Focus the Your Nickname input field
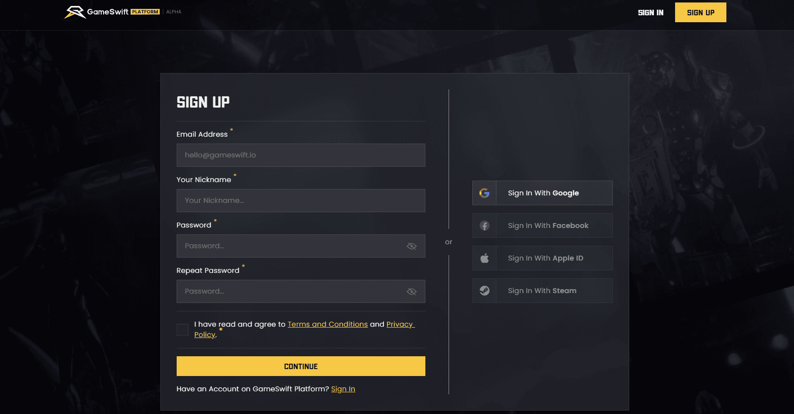 point(301,200)
